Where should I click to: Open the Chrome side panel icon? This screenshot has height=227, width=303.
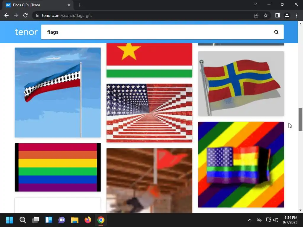[x=278, y=15]
